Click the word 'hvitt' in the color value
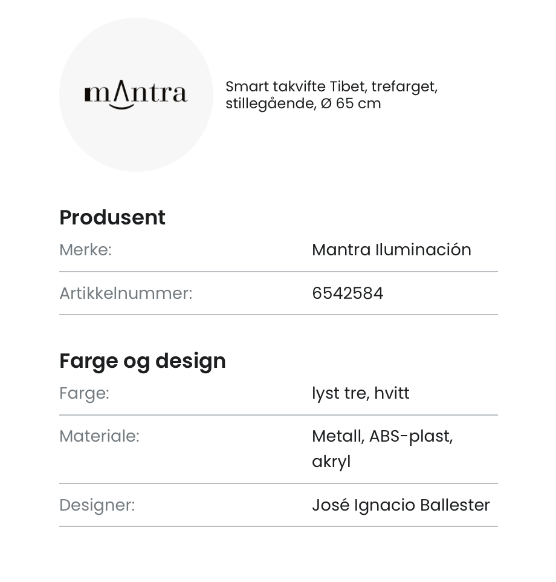The image size is (556, 582). [x=392, y=393]
